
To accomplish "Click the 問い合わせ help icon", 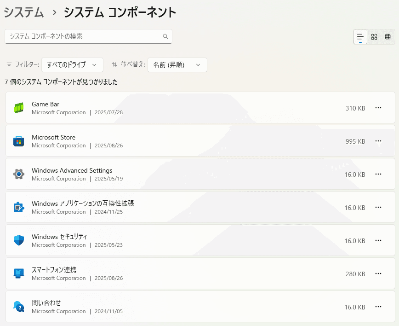I will (x=19, y=307).
